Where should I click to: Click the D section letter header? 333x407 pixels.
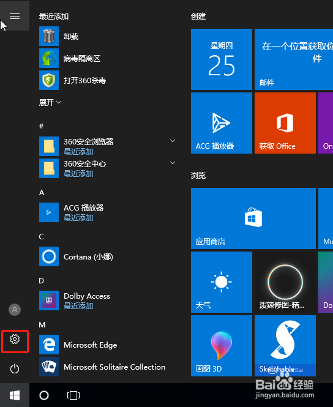click(41, 281)
